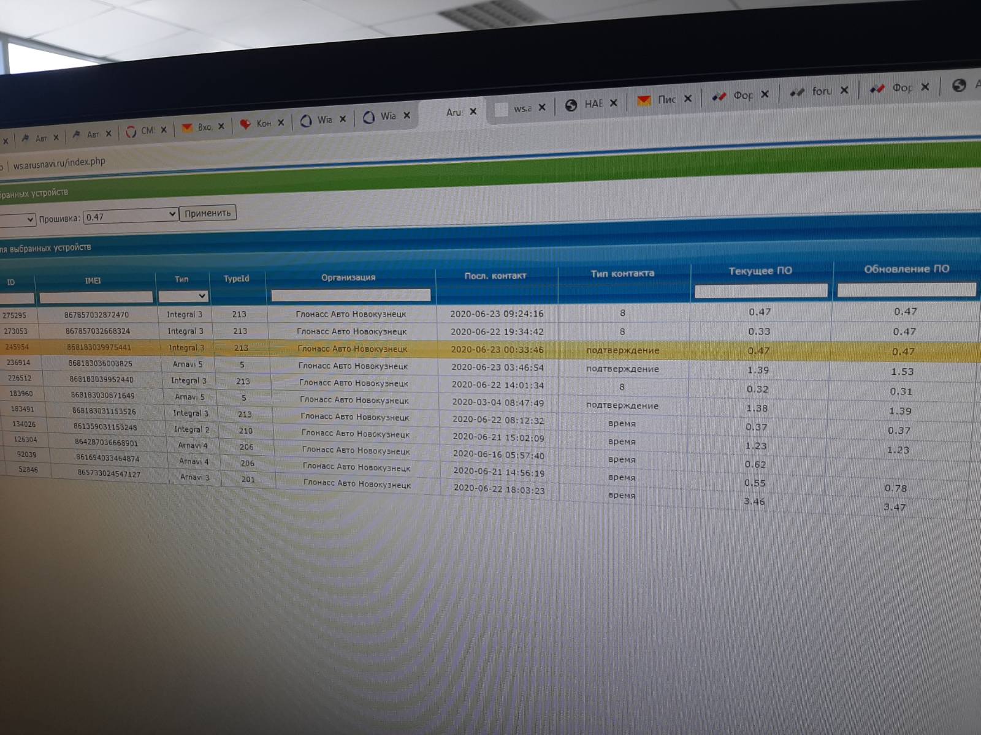This screenshot has width=981, height=735.
Task: Click the envelope icon on the Пис tab
Action: (x=644, y=100)
